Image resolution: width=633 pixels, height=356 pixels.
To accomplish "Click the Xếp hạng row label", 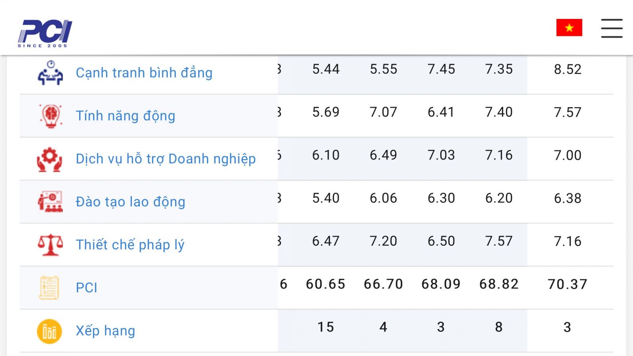I will pos(105,331).
